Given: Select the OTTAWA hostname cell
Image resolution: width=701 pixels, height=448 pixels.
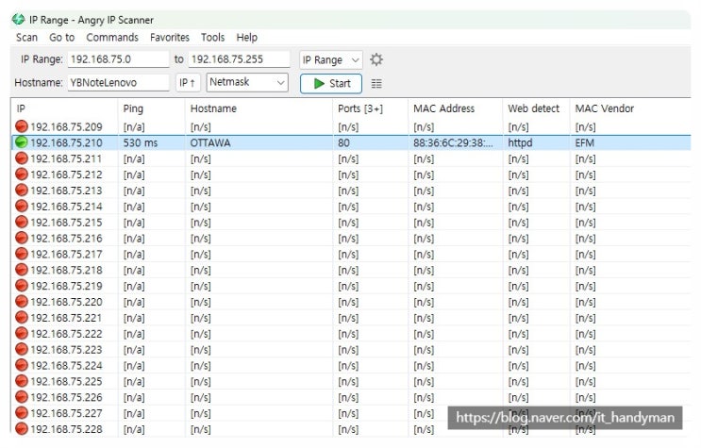Looking at the screenshot, I should [x=210, y=143].
